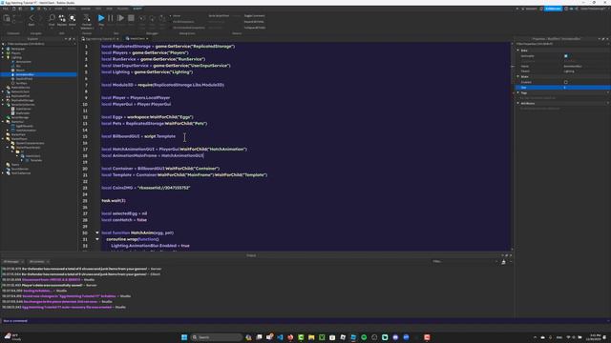Switch to the HOME ribbon tab

(x=58, y=9)
